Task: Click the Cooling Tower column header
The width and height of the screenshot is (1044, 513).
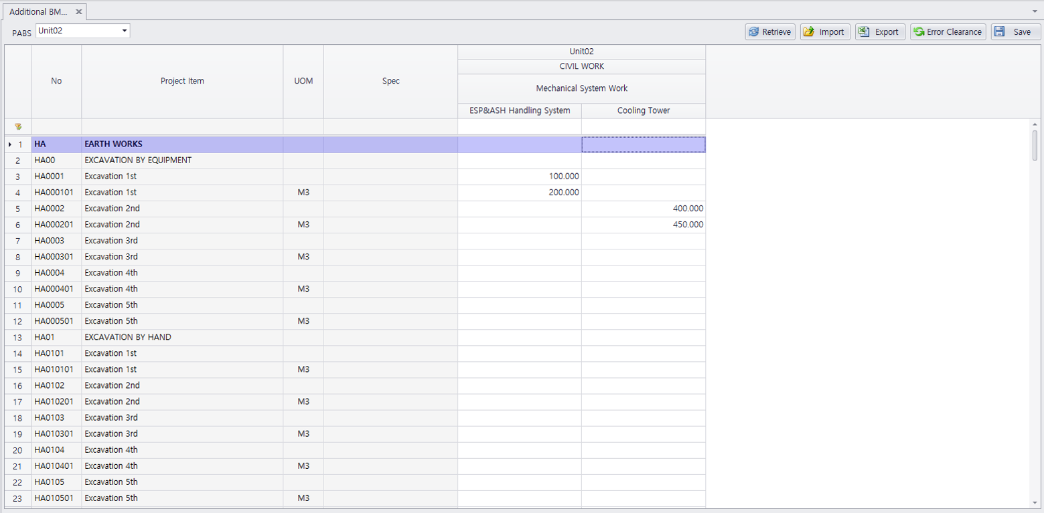Action: [643, 110]
